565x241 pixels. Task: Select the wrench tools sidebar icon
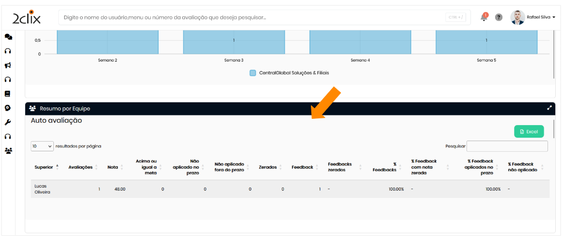pyautogui.click(x=8, y=123)
